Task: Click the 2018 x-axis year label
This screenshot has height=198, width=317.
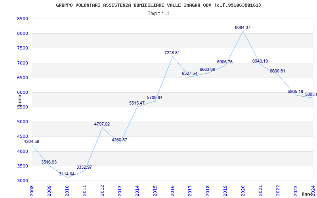Action: click(208, 190)
